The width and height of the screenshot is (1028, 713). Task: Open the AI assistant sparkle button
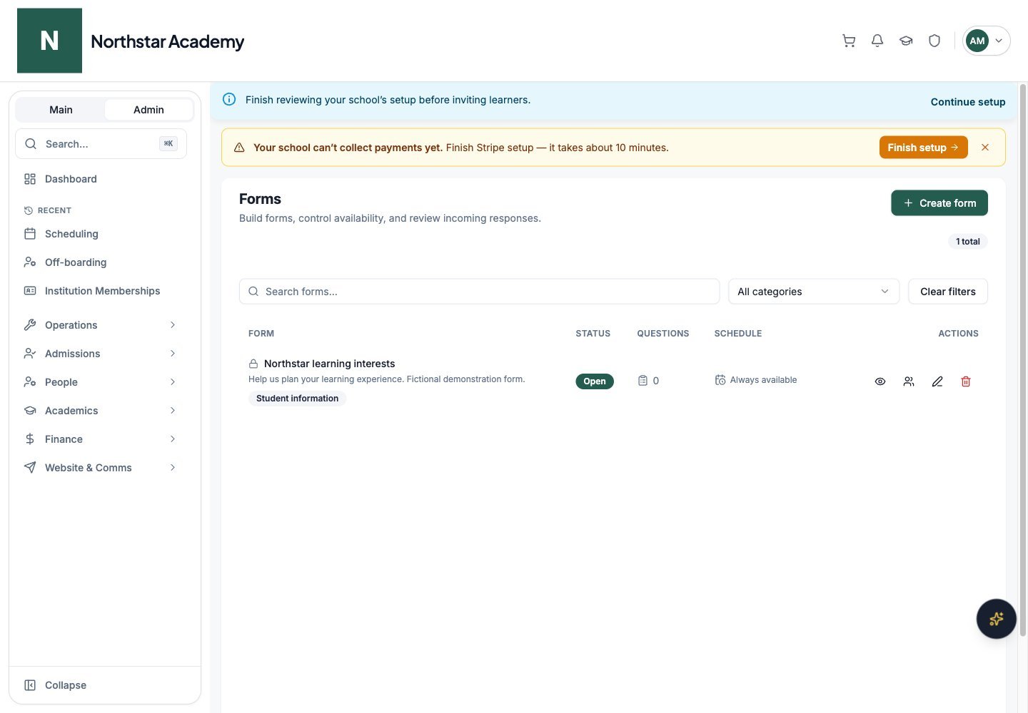997,619
